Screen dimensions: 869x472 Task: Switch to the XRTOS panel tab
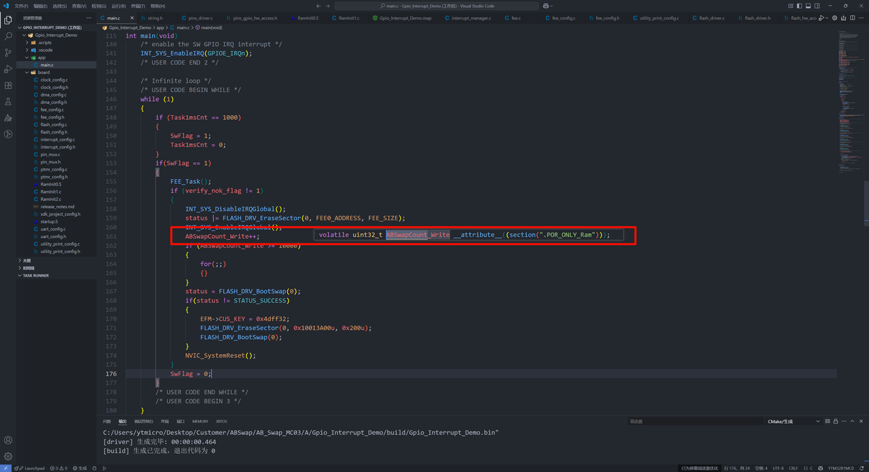click(221, 421)
